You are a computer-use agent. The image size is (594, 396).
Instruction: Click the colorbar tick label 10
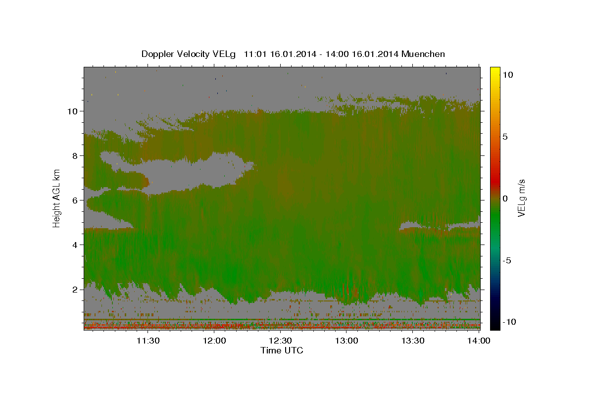[x=507, y=74]
